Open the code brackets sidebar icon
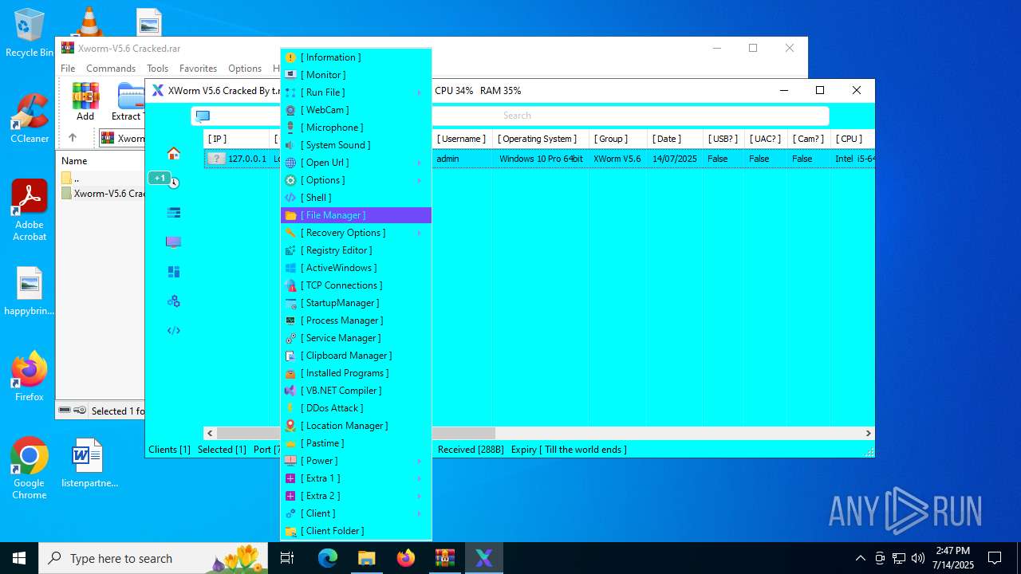 [x=173, y=331]
